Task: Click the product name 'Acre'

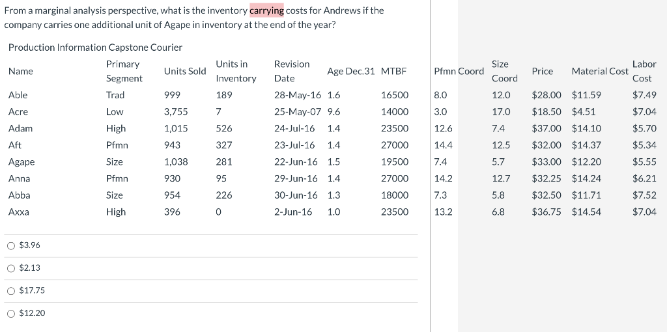Action: [18, 112]
